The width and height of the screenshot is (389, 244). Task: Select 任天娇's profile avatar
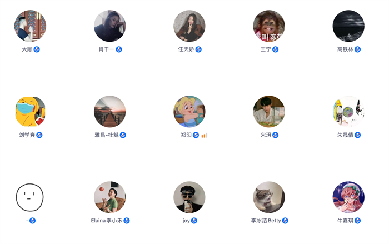pyautogui.click(x=189, y=26)
